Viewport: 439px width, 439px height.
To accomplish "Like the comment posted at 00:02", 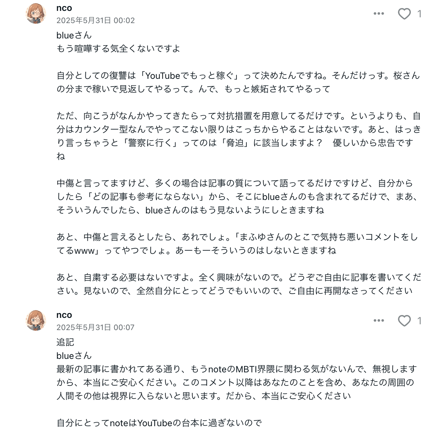I will (404, 14).
